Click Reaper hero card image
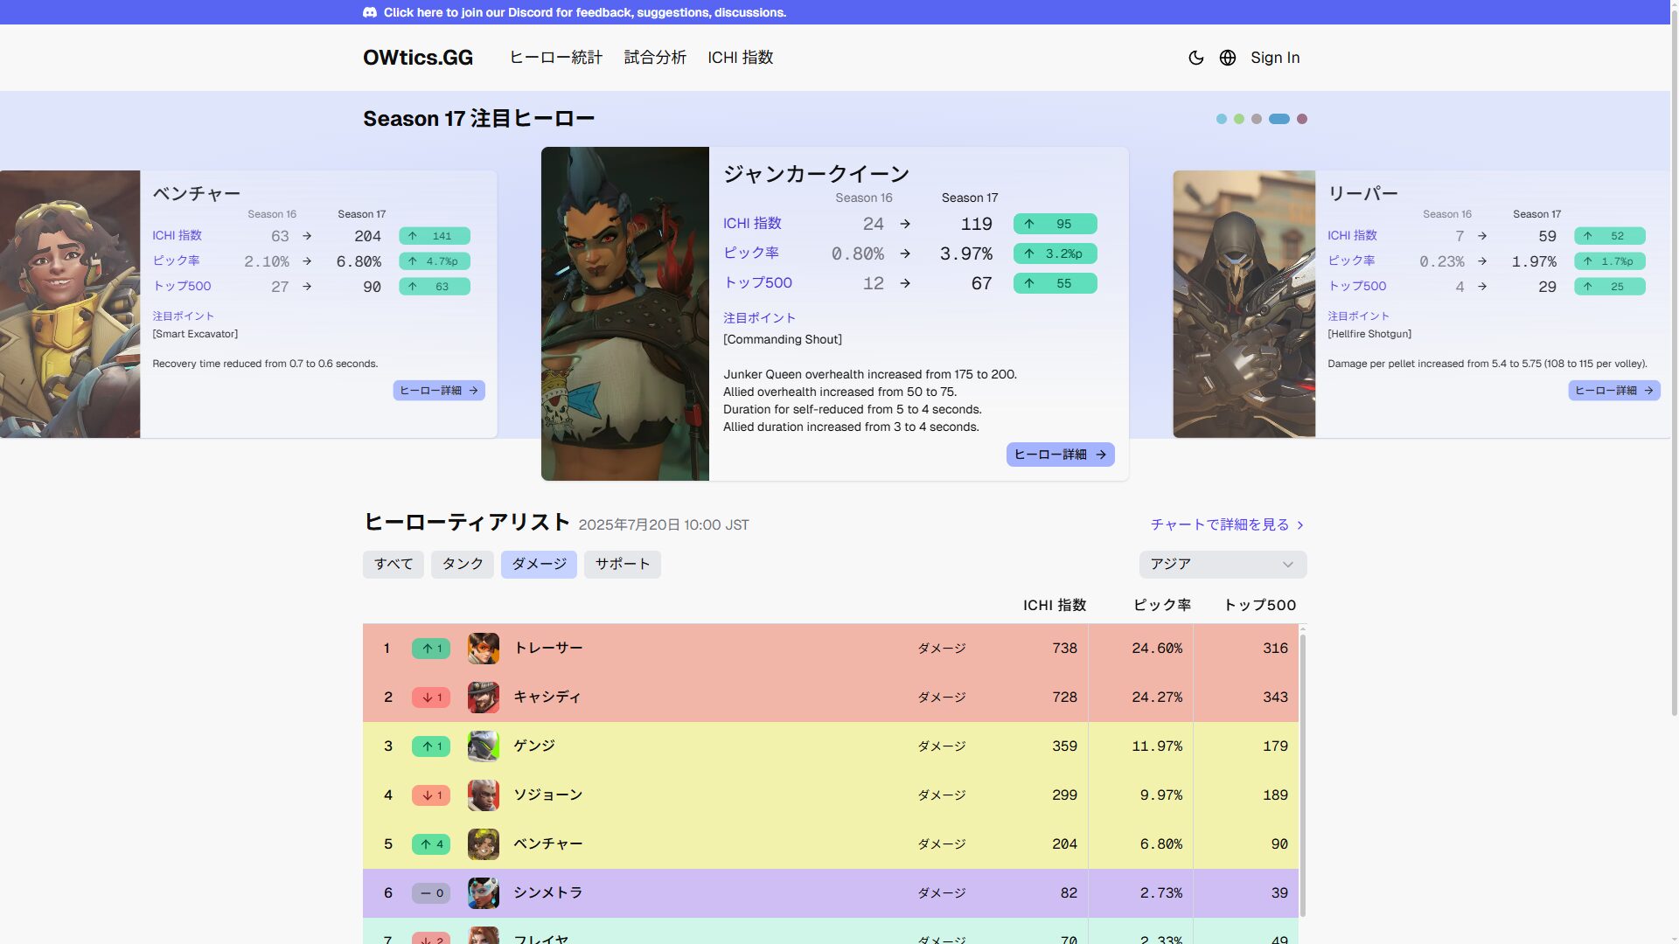Image resolution: width=1679 pixels, height=944 pixels. [x=1244, y=304]
